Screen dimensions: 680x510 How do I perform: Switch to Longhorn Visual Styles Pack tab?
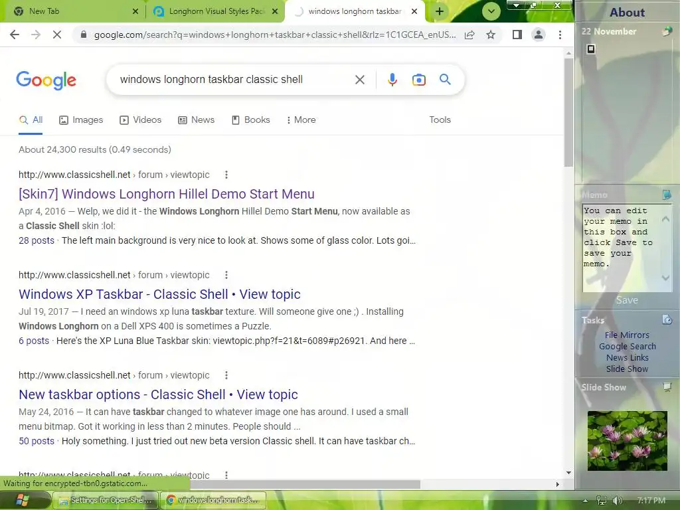pyautogui.click(x=216, y=11)
